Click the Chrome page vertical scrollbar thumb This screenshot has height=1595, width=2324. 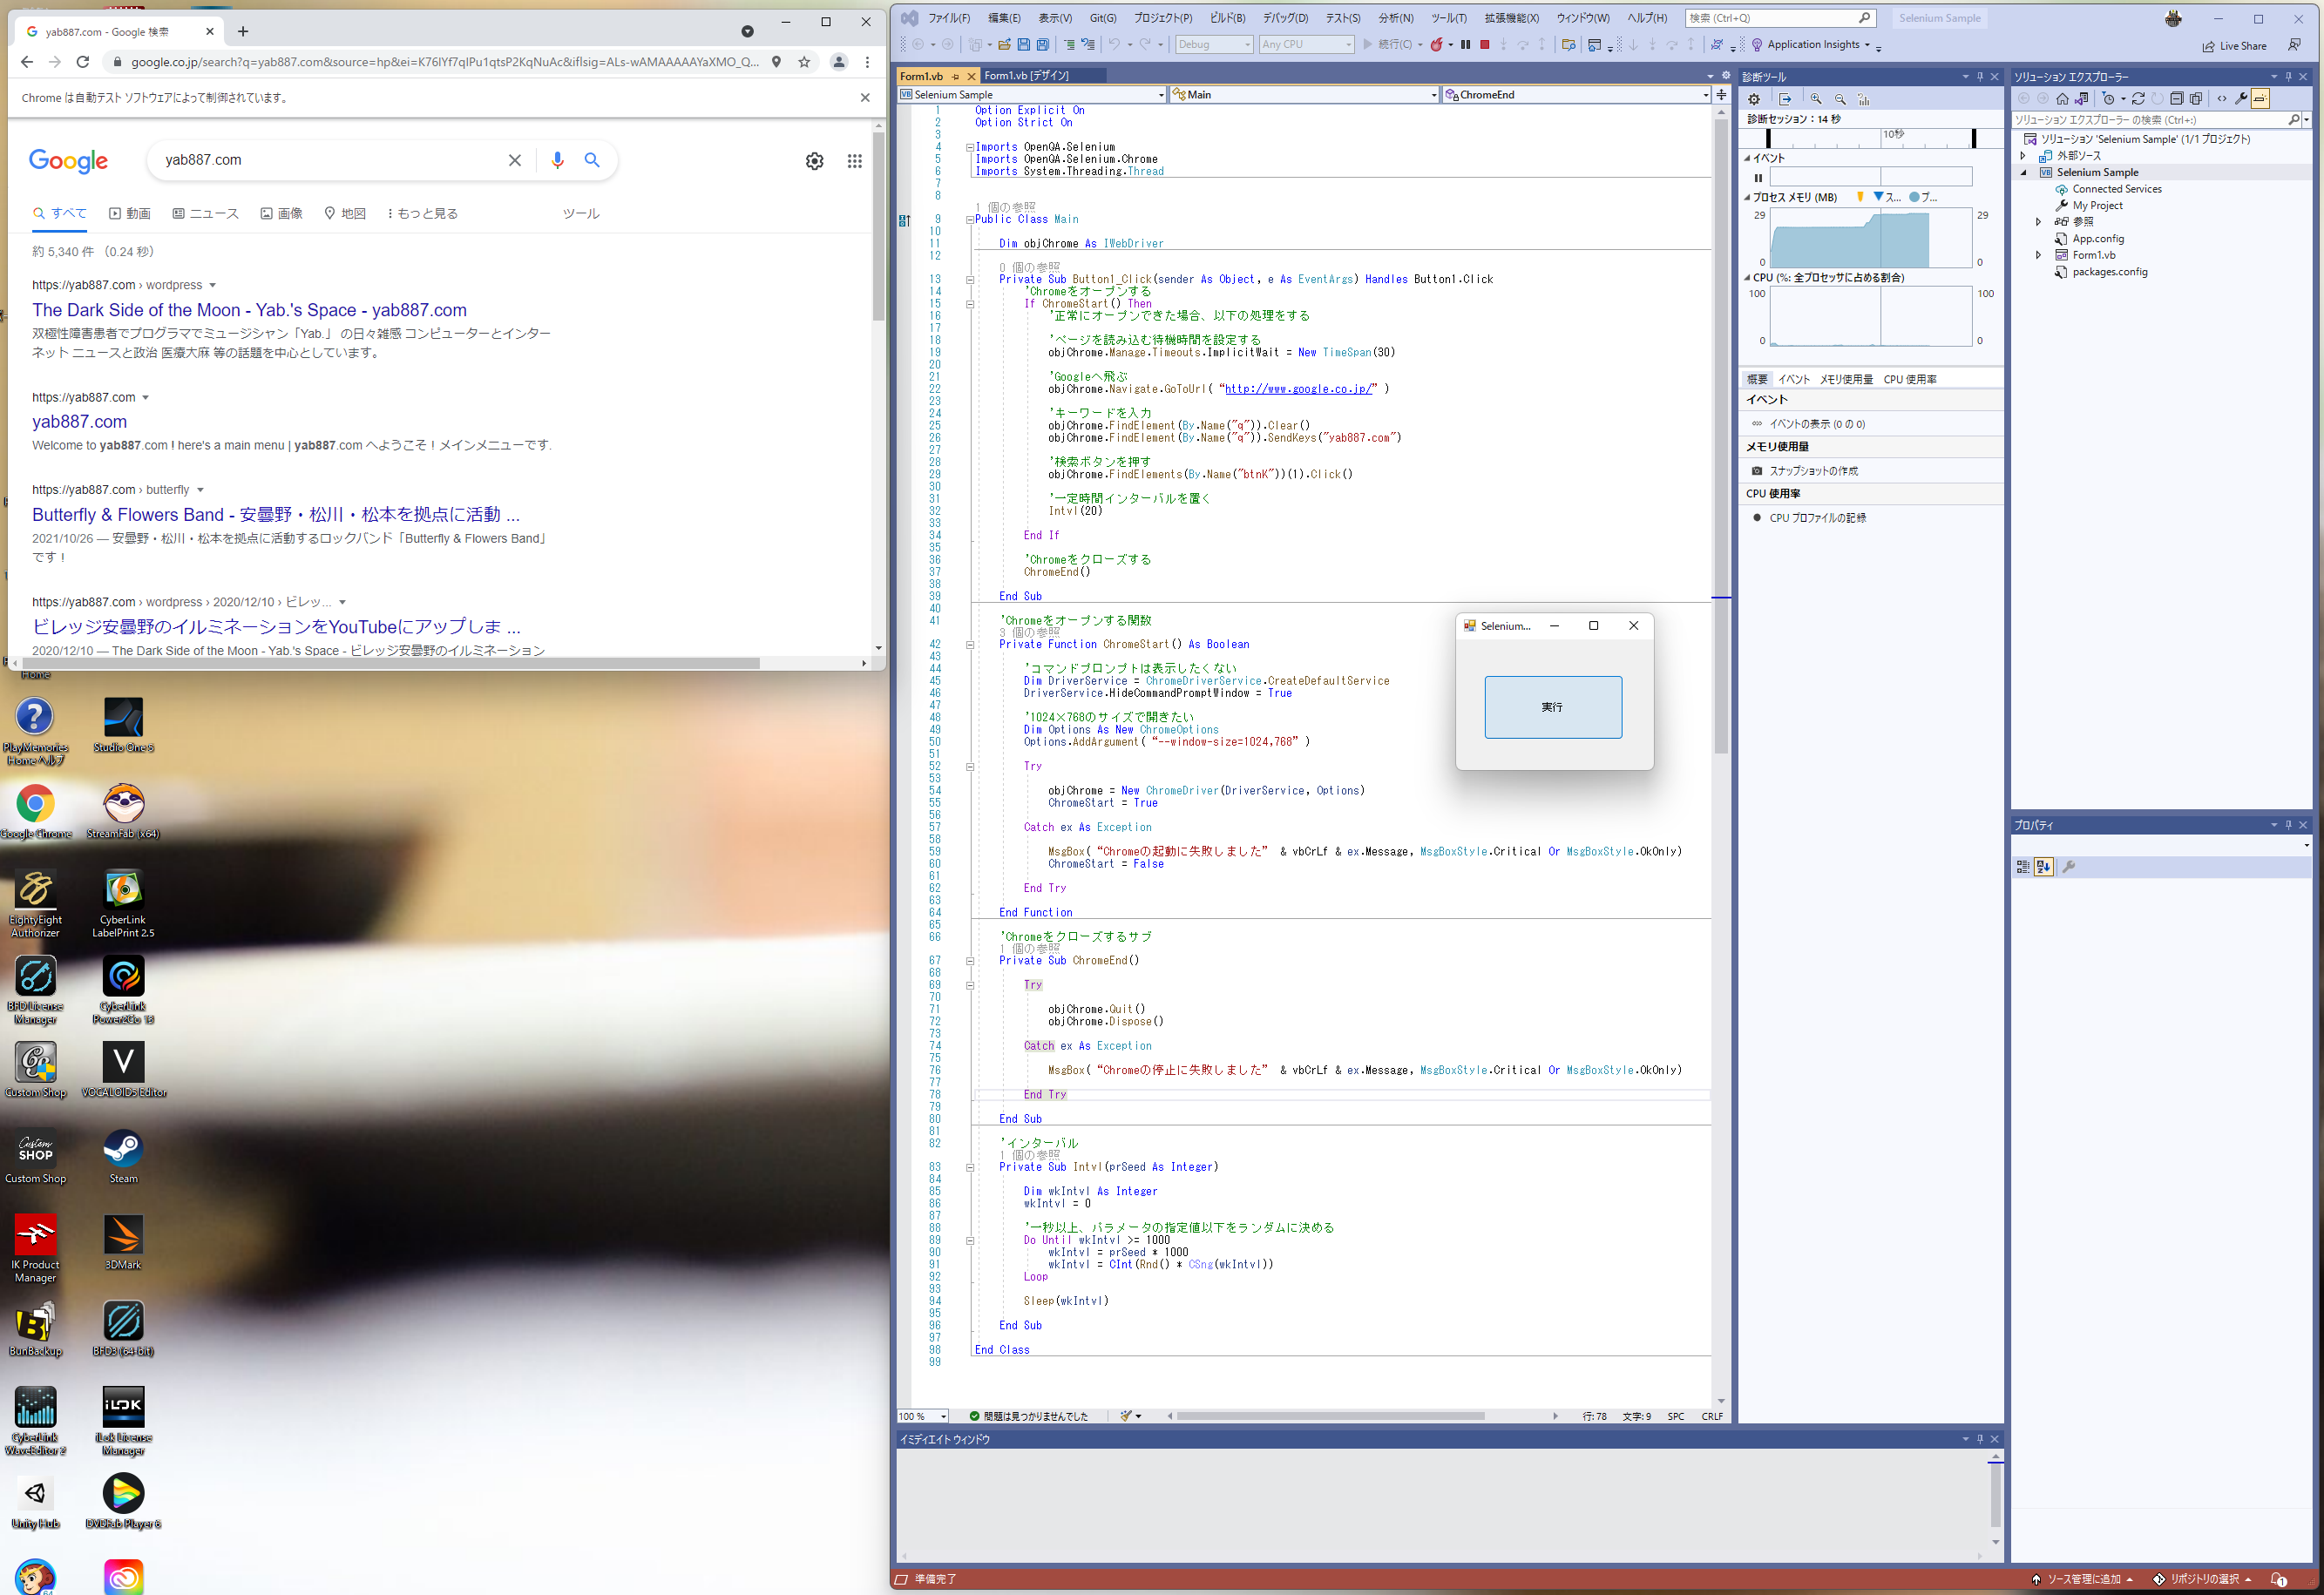pyautogui.click(x=879, y=226)
